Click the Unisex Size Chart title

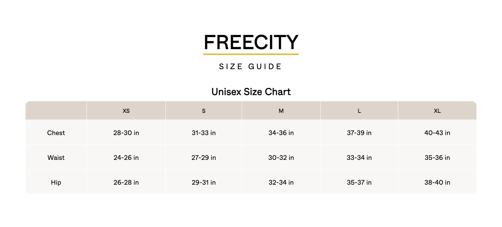[251, 92]
